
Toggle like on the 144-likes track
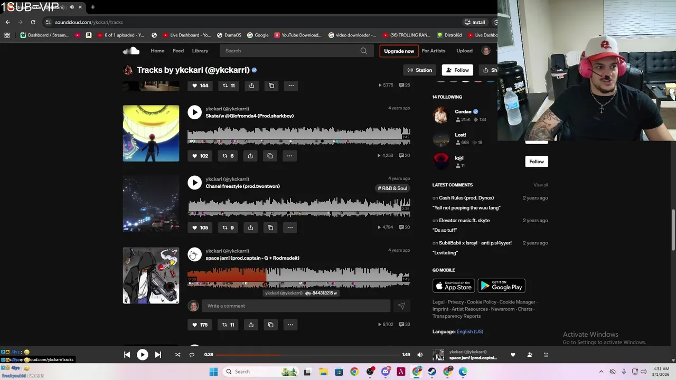pyautogui.click(x=200, y=85)
